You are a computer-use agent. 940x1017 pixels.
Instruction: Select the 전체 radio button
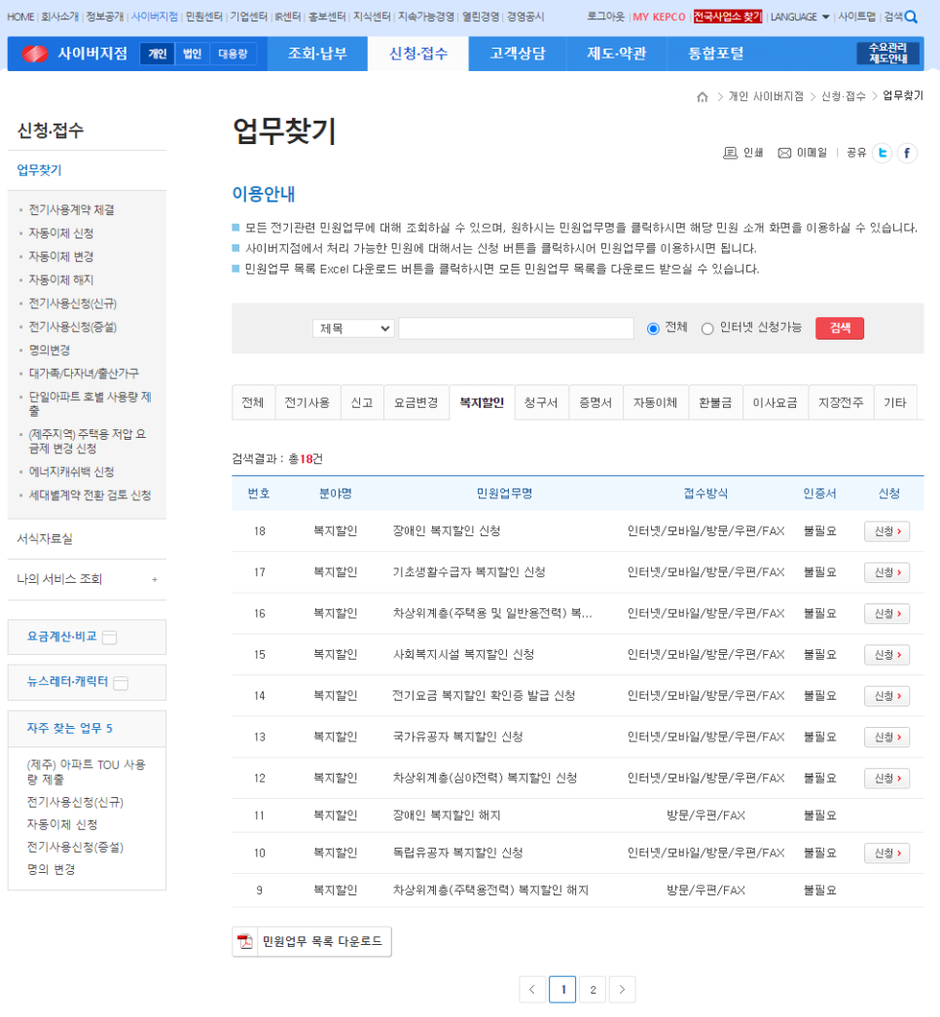pos(653,328)
